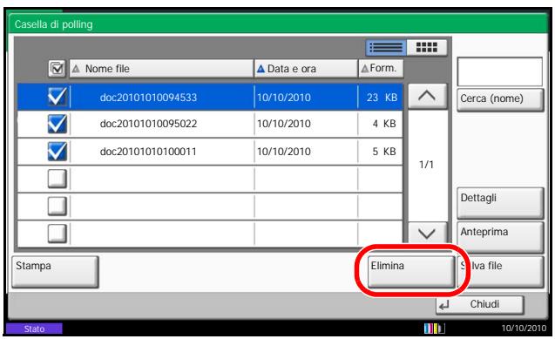Image resolution: width=555 pixels, height=339 pixels.
Task: Open the Stato status screen
Action: (x=34, y=329)
